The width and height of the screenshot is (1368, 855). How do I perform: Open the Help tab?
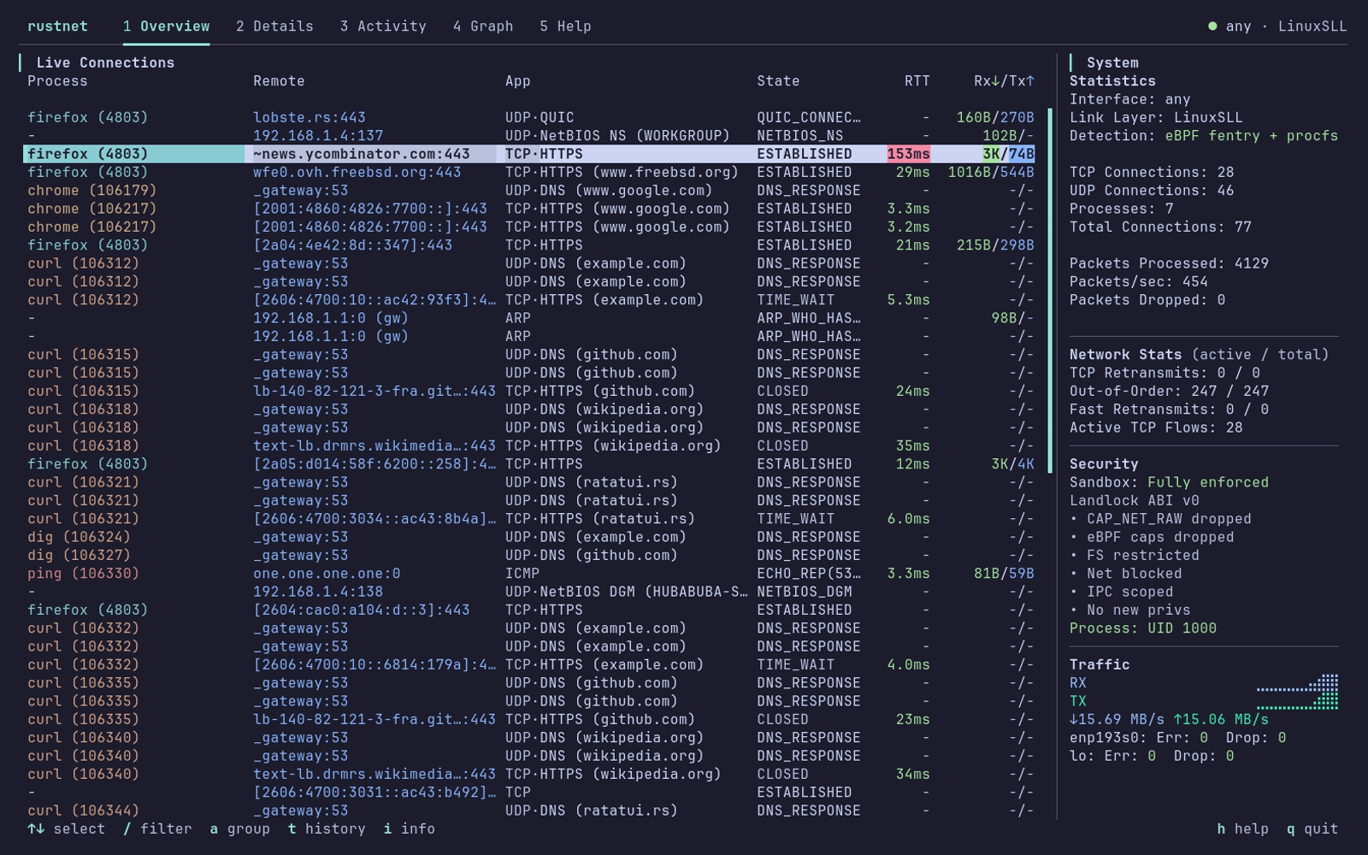565,27
